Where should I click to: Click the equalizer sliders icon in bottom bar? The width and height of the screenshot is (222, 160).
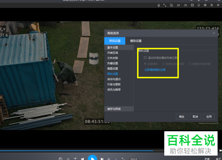point(75,159)
